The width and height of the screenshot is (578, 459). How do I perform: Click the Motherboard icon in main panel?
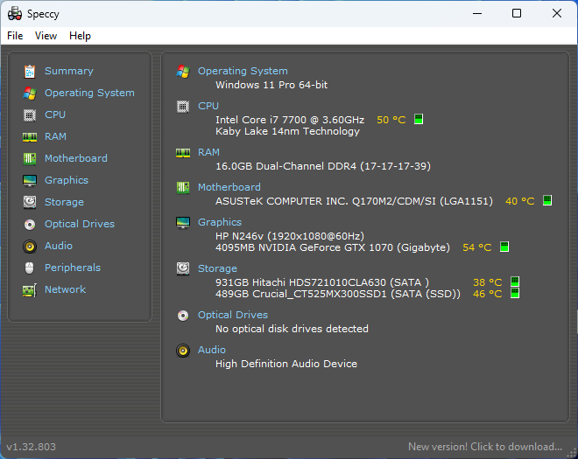click(x=183, y=188)
